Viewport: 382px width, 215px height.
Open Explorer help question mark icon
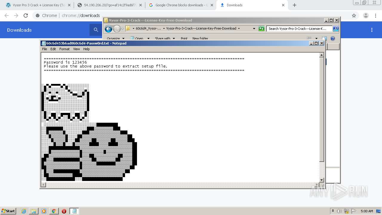(x=333, y=39)
